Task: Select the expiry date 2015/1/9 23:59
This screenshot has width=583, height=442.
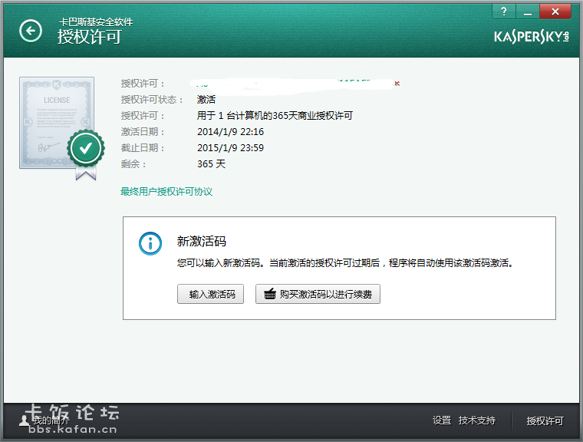Action: (x=231, y=147)
